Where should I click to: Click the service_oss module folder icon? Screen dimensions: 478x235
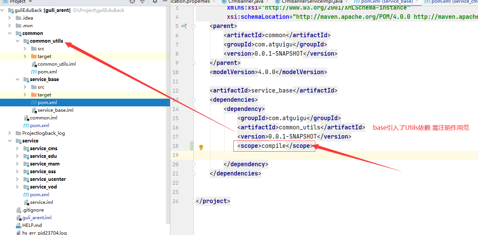pos(26,172)
